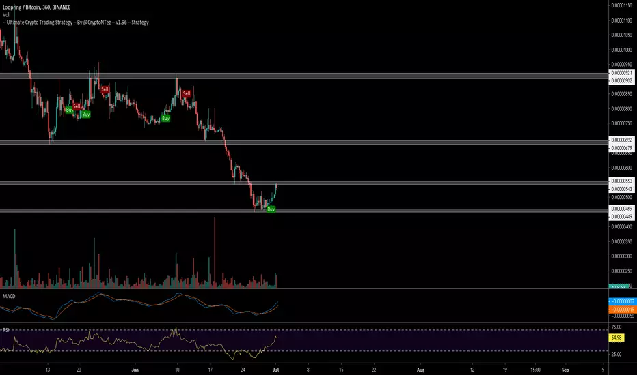Click the 0.00000300 price axis tick
Screen dimensions: 637x375
623,256
